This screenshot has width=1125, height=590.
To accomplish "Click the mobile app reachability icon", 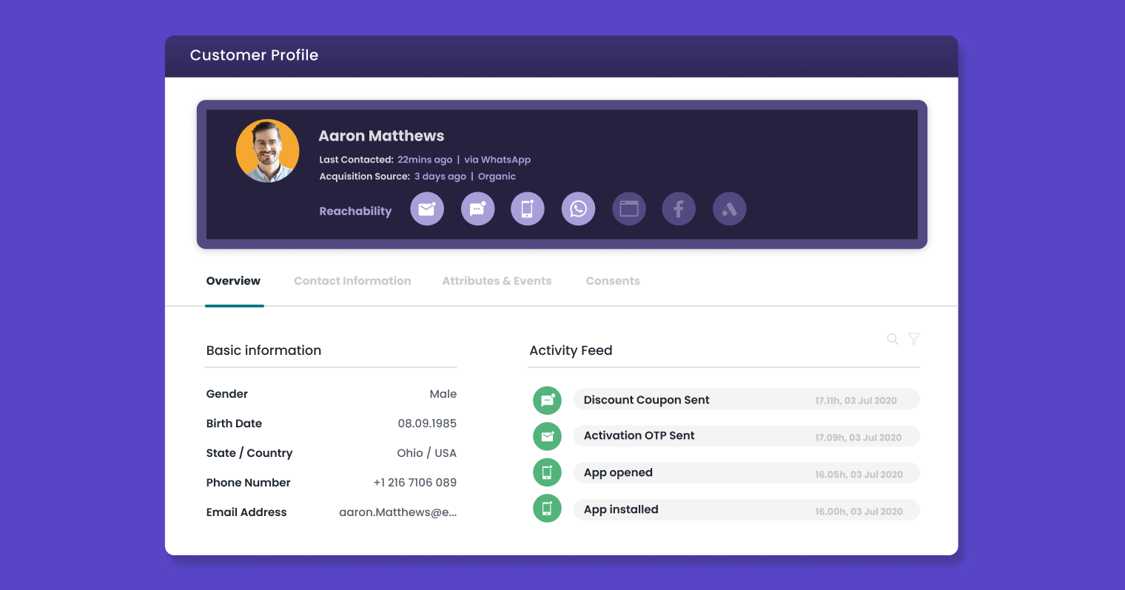I will (528, 208).
